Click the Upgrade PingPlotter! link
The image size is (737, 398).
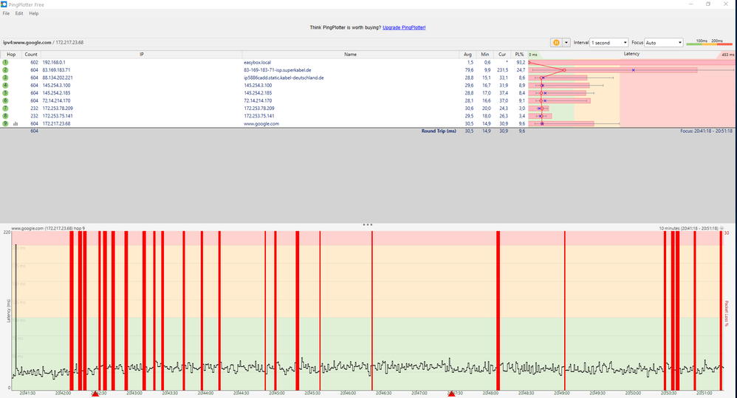click(x=404, y=27)
